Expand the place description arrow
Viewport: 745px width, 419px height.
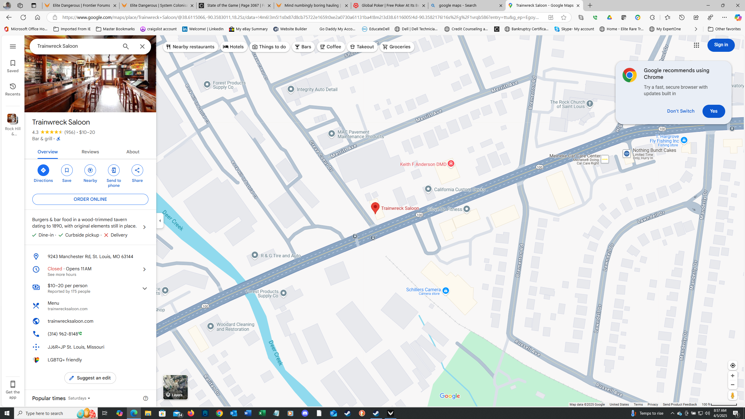tap(144, 227)
